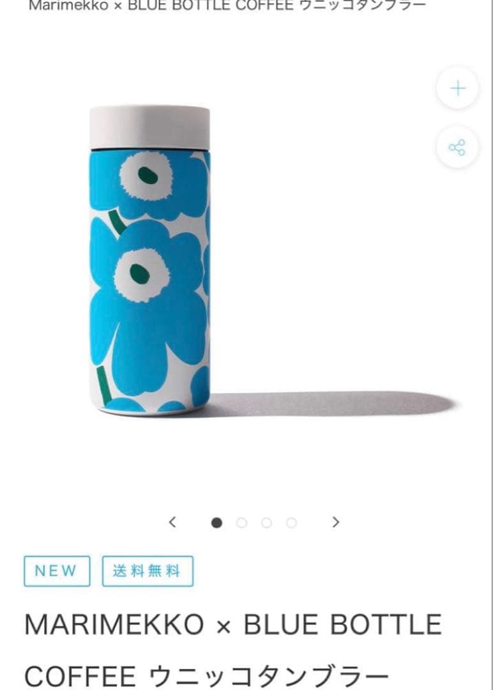This screenshot has height=690, width=493.
Task: Go to the previous product image arrow
Action: click(x=172, y=523)
